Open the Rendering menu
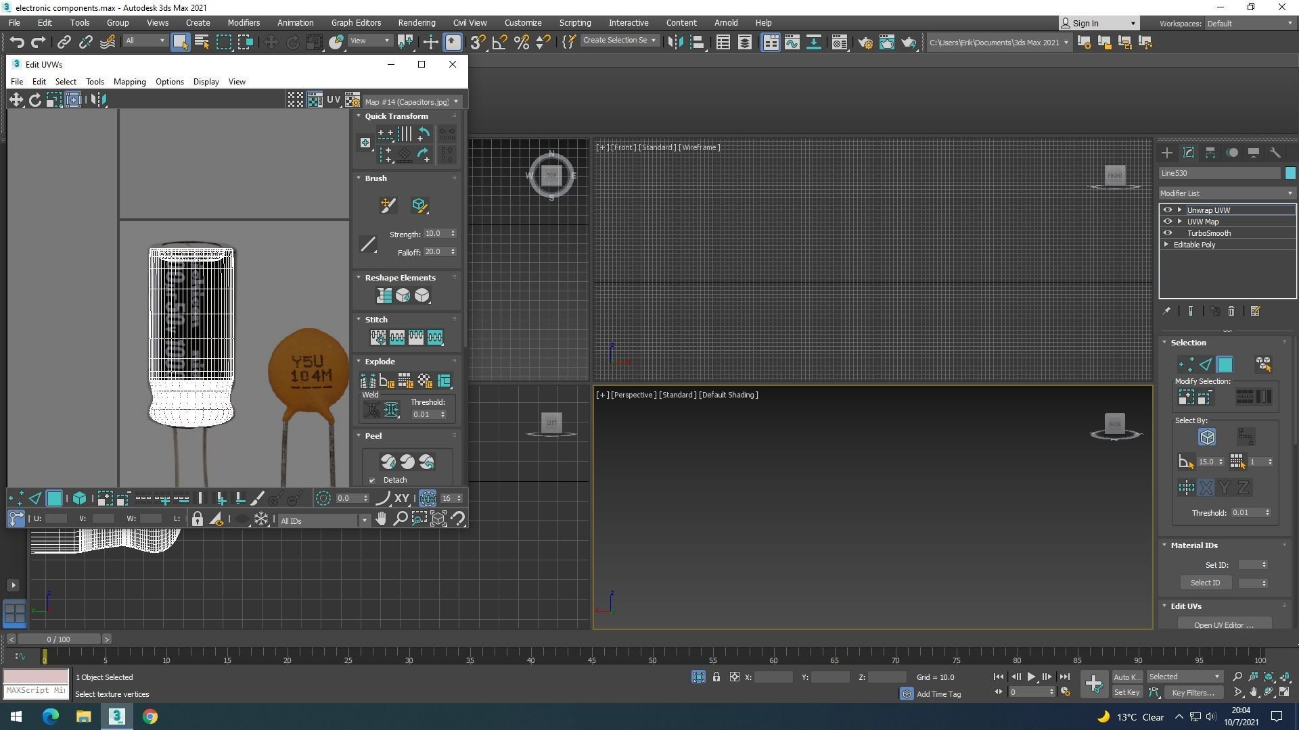 [416, 23]
